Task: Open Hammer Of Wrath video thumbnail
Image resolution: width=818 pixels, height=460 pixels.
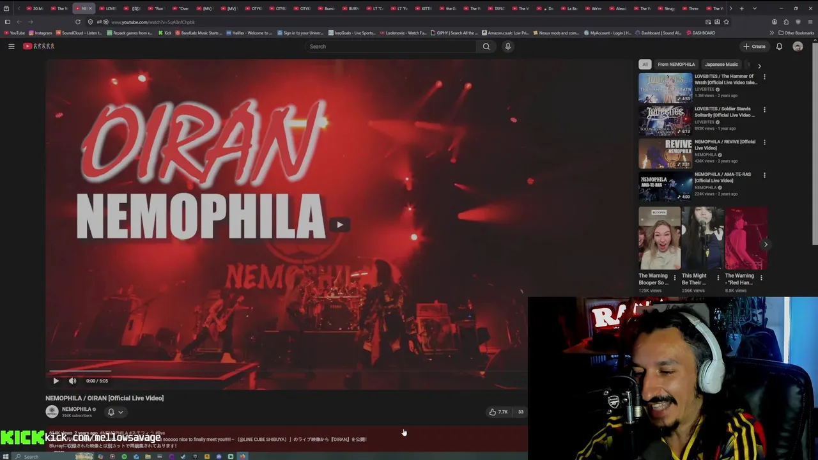Action: click(x=665, y=88)
